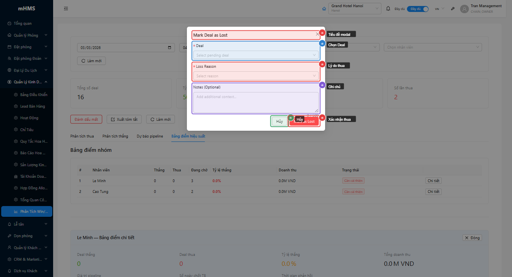Switch to the Phân tích thắng tab

coord(115,136)
